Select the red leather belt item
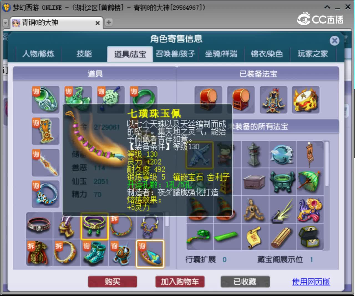The image size is (355, 296). point(39,226)
